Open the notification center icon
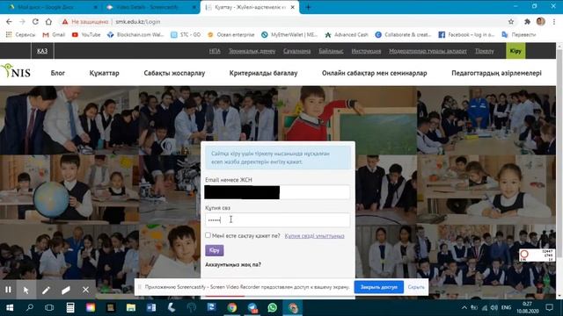 (549, 307)
